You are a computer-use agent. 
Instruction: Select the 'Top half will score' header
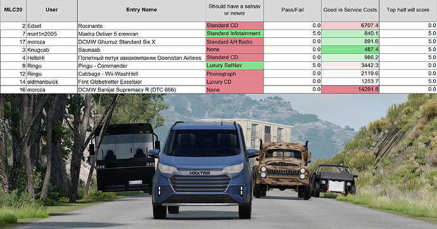(x=408, y=10)
